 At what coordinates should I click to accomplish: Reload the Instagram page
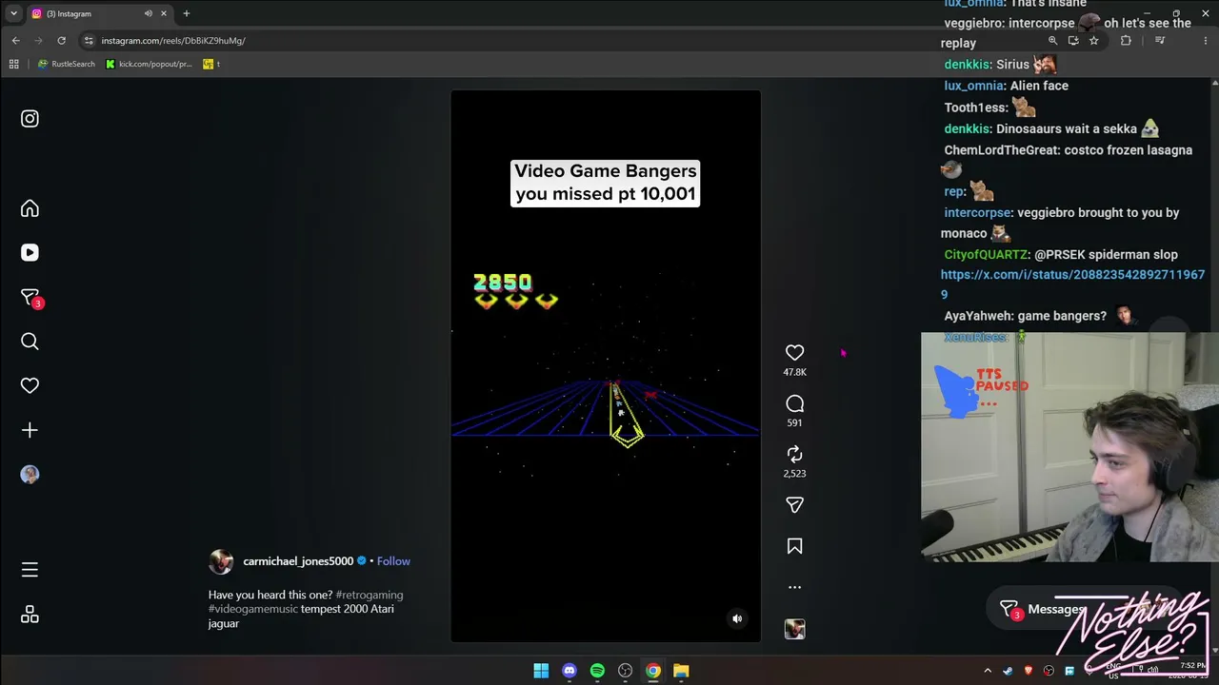[x=61, y=41]
